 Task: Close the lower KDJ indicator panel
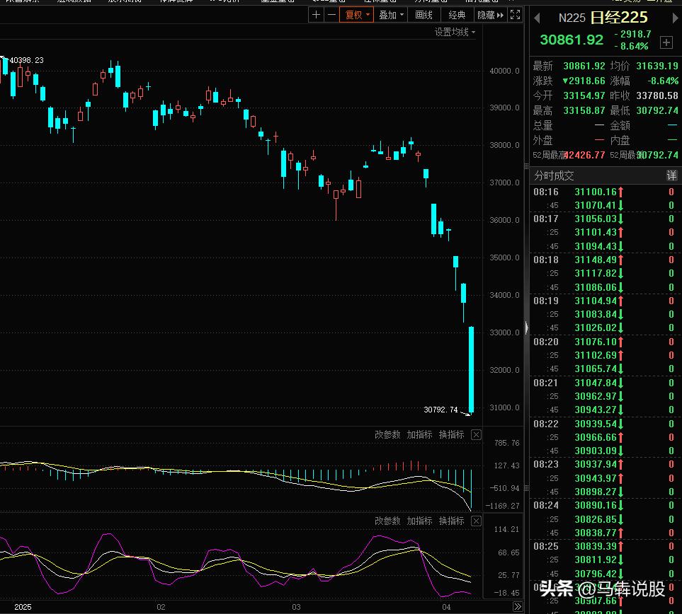[477, 521]
